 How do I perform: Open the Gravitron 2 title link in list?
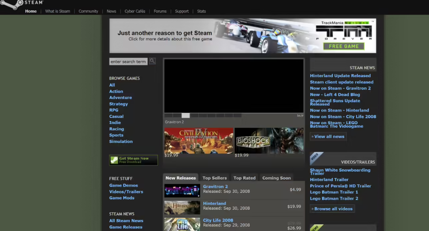(215, 186)
